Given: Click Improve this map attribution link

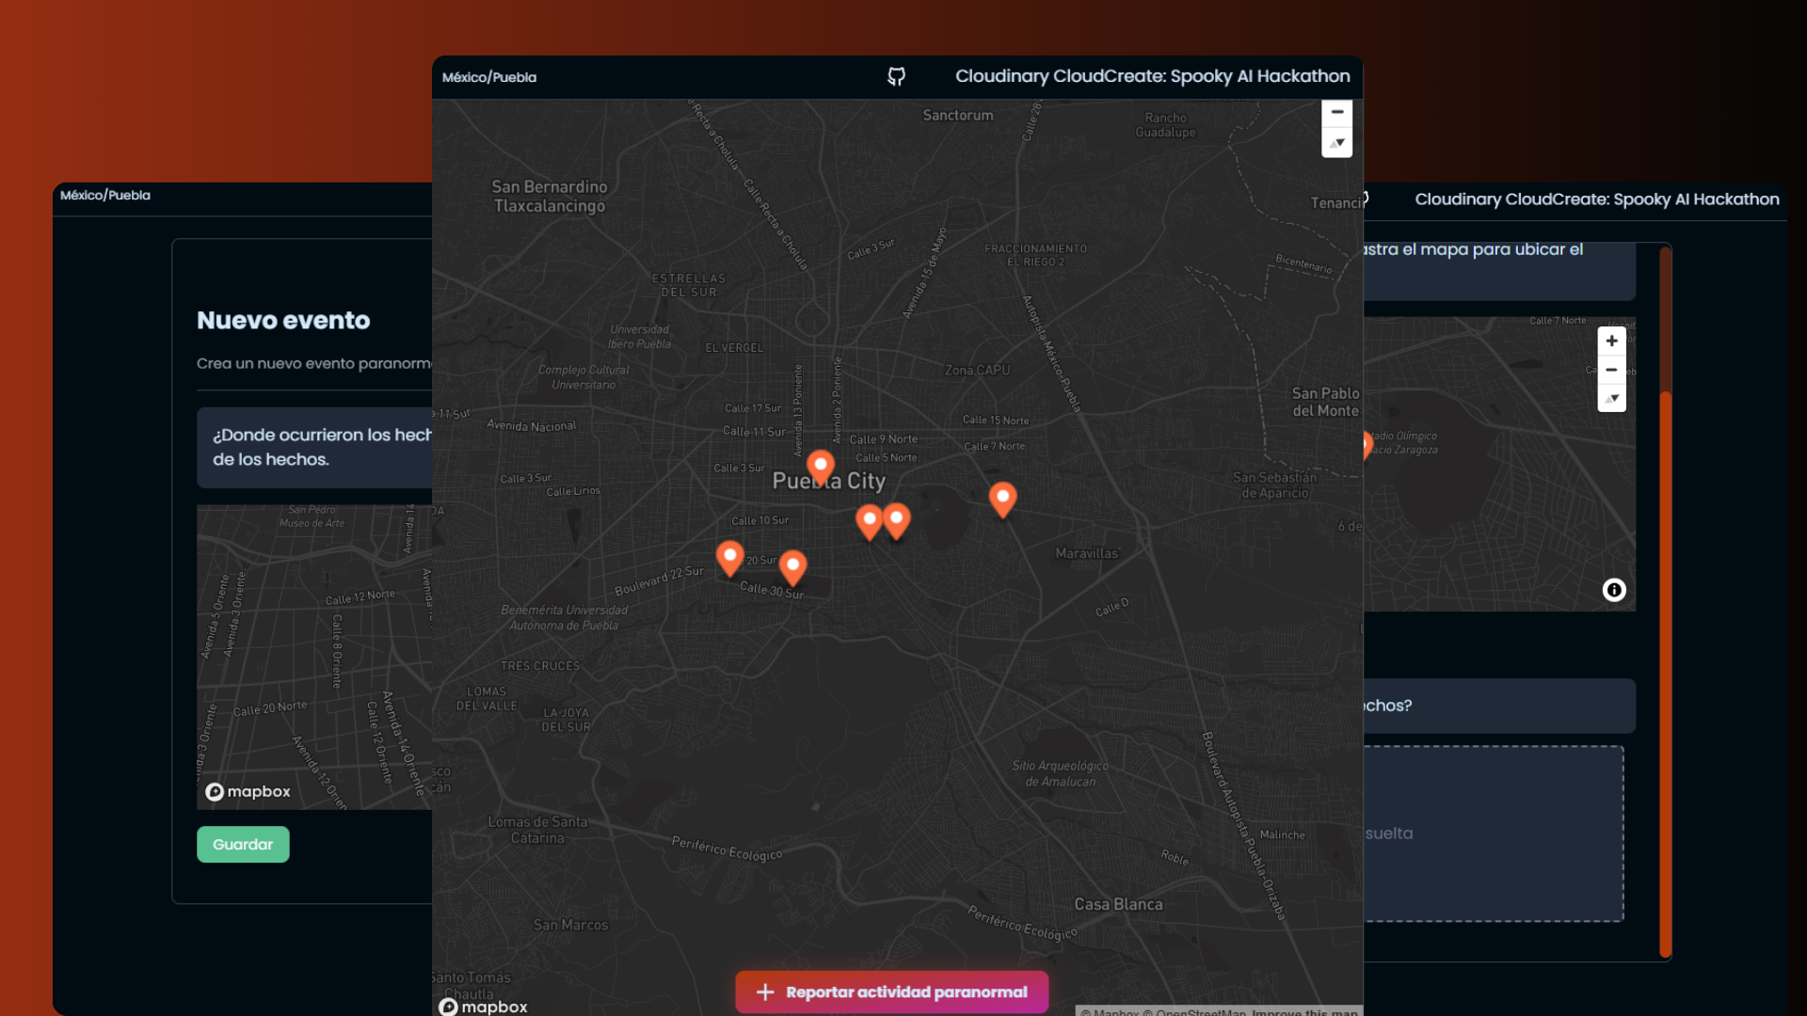Looking at the screenshot, I should pyautogui.click(x=1304, y=1012).
